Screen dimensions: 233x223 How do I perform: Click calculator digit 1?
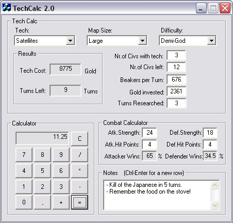pos(24,187)
